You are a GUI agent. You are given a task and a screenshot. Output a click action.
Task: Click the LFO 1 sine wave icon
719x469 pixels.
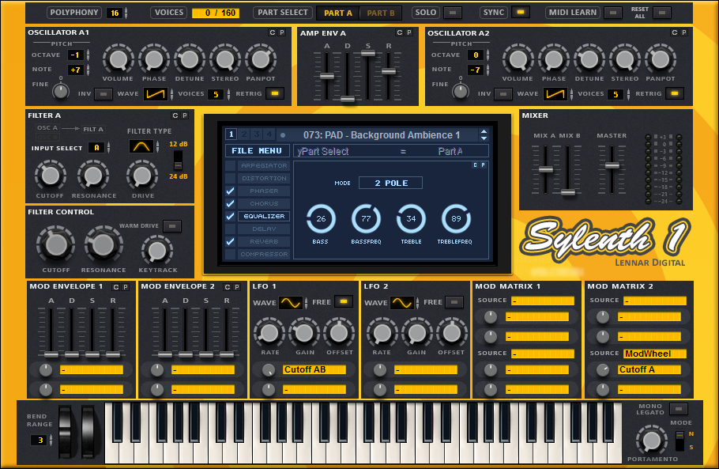click(291, 302)
